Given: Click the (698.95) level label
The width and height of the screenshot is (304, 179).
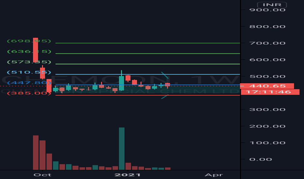Looking at the screenshot, I should [x=29, y=41].
